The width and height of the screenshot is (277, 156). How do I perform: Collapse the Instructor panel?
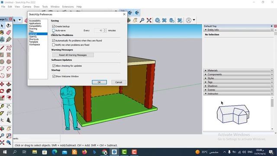tap(238, 94)
